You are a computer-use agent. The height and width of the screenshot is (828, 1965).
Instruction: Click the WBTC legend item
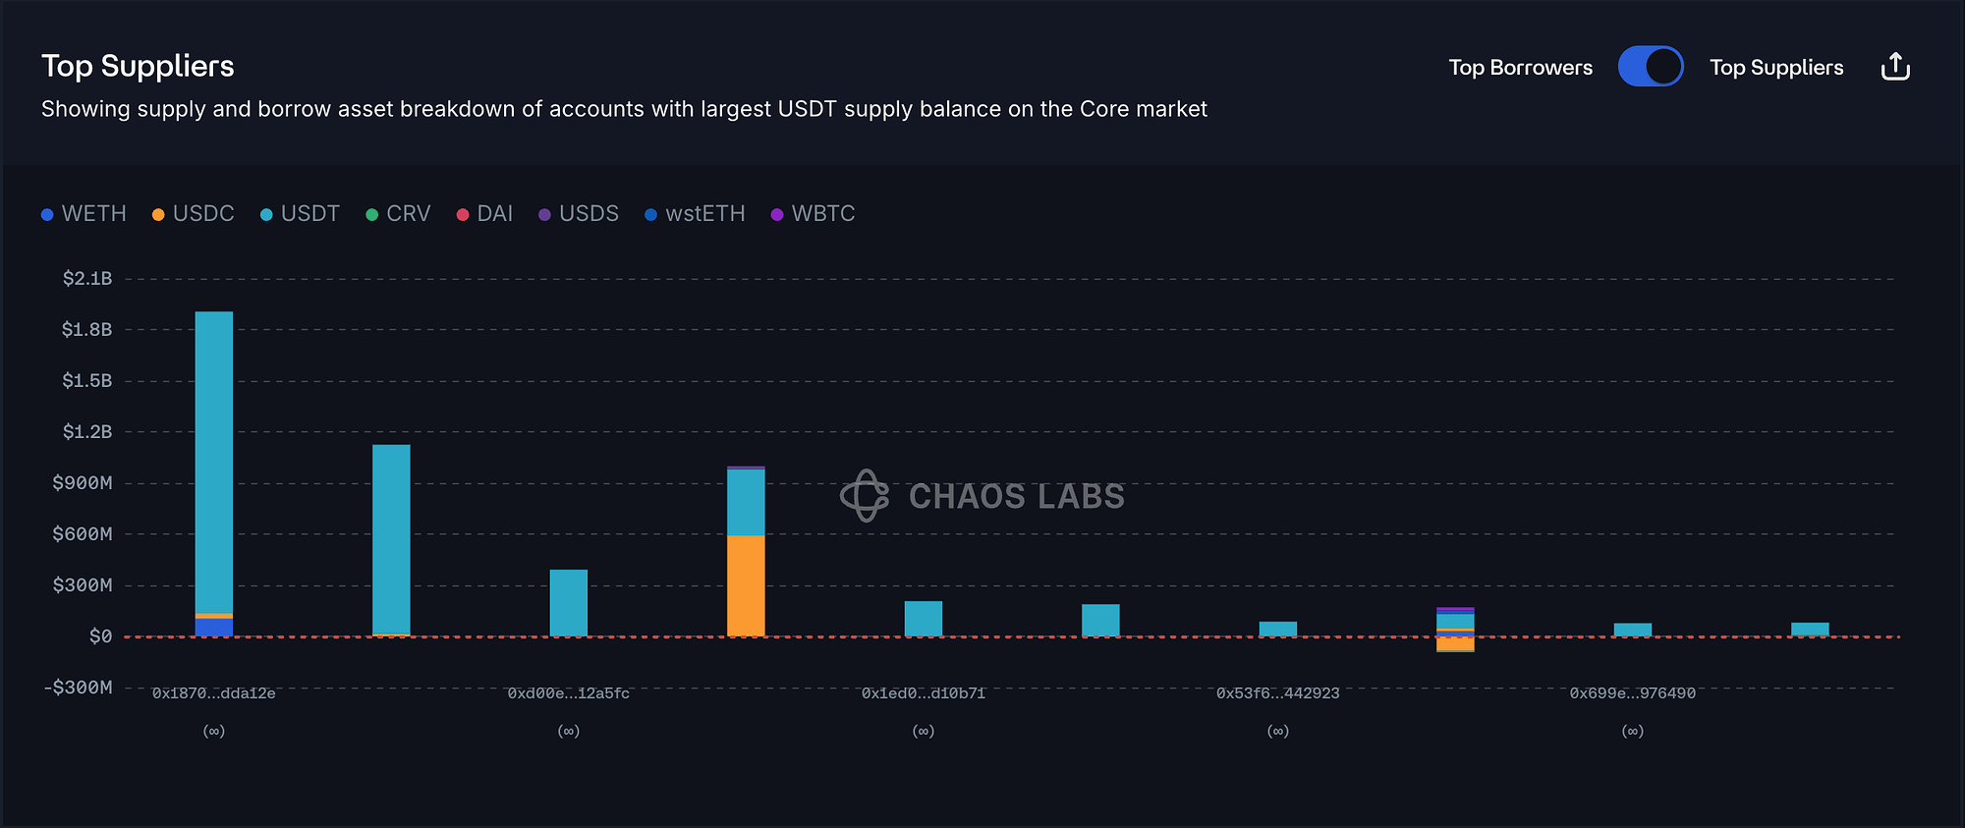point(814,214)
